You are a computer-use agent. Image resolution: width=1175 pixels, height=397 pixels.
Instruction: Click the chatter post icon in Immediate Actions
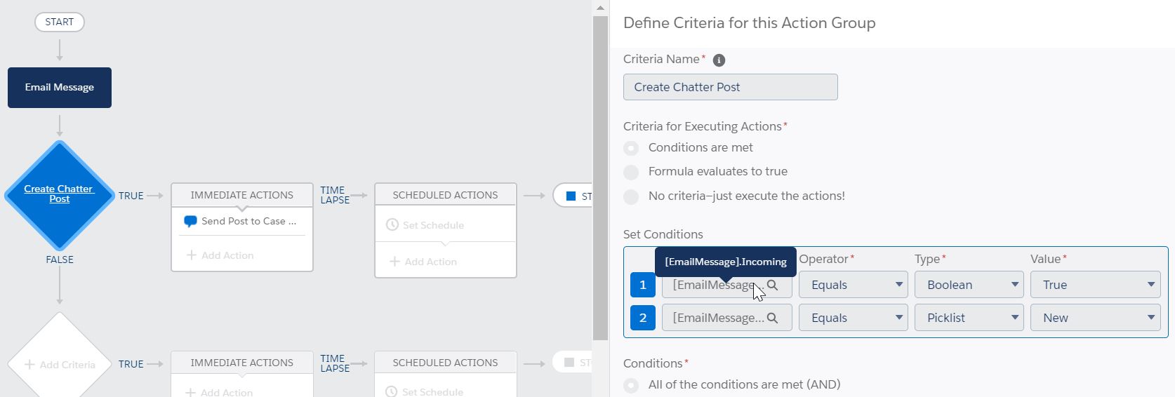point(190,222)
